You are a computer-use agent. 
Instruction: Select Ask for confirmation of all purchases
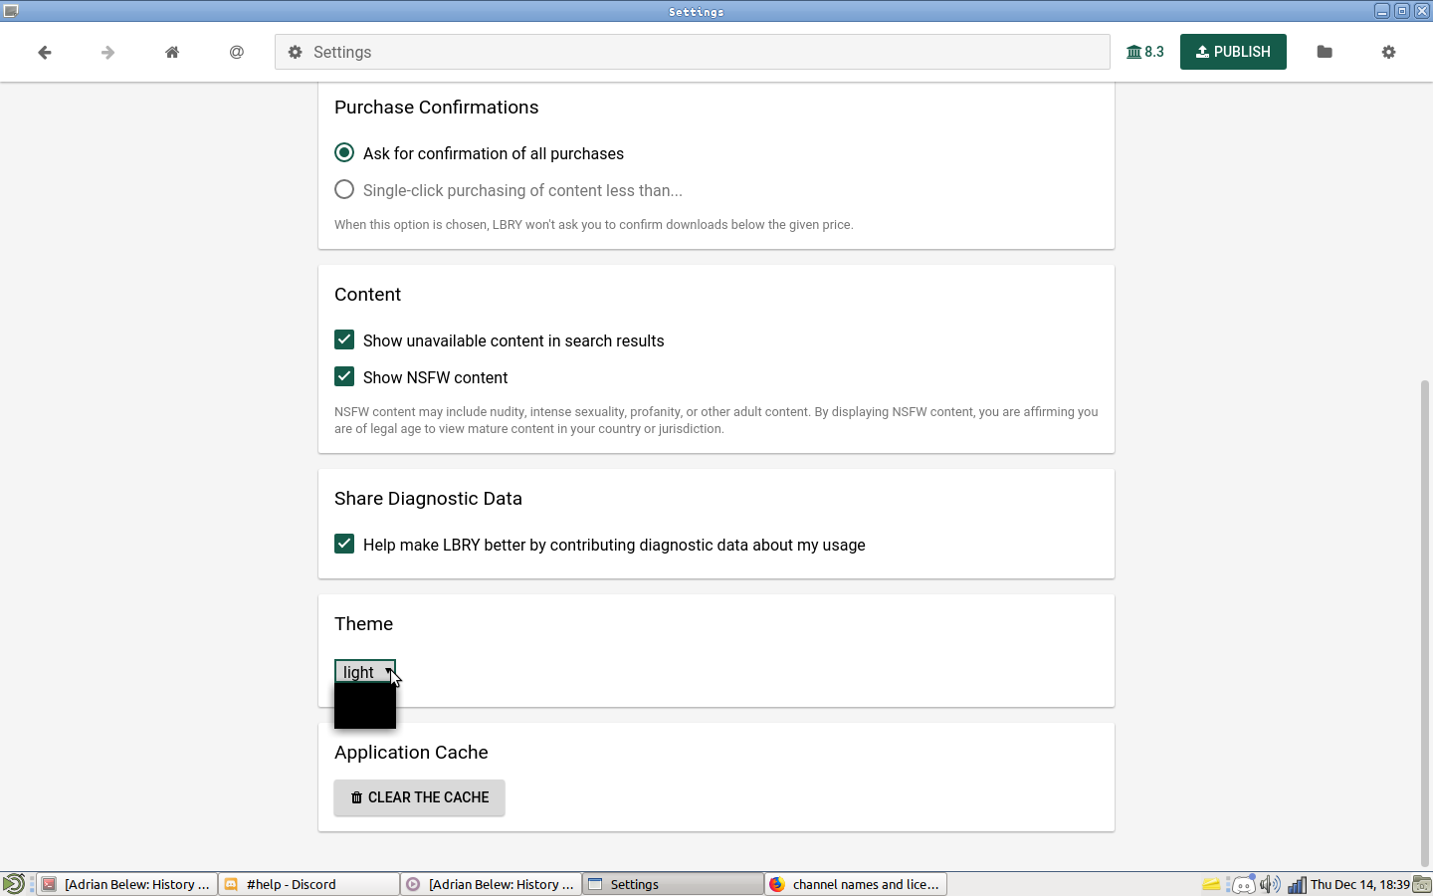pos(344,152)
